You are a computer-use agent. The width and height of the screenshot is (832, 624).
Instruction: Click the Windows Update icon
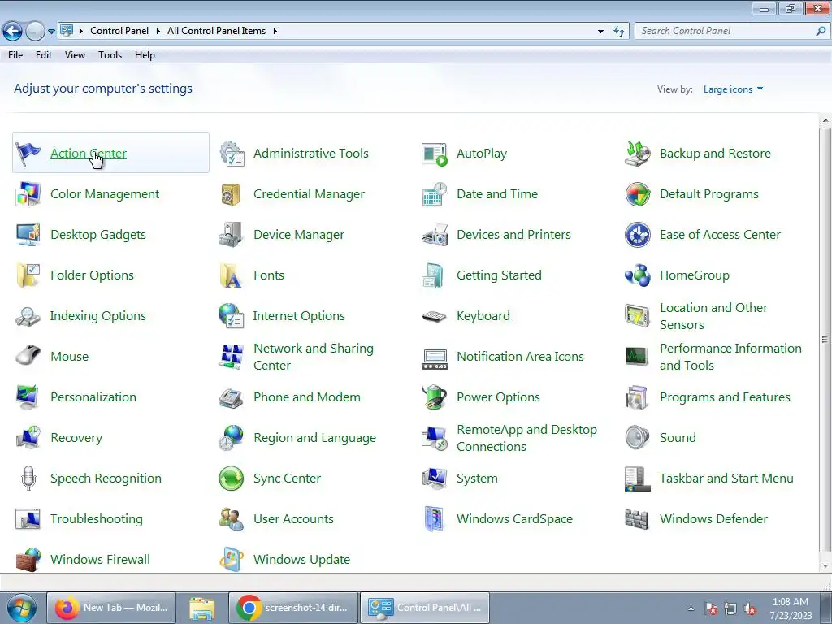click(x=232, y=559)
